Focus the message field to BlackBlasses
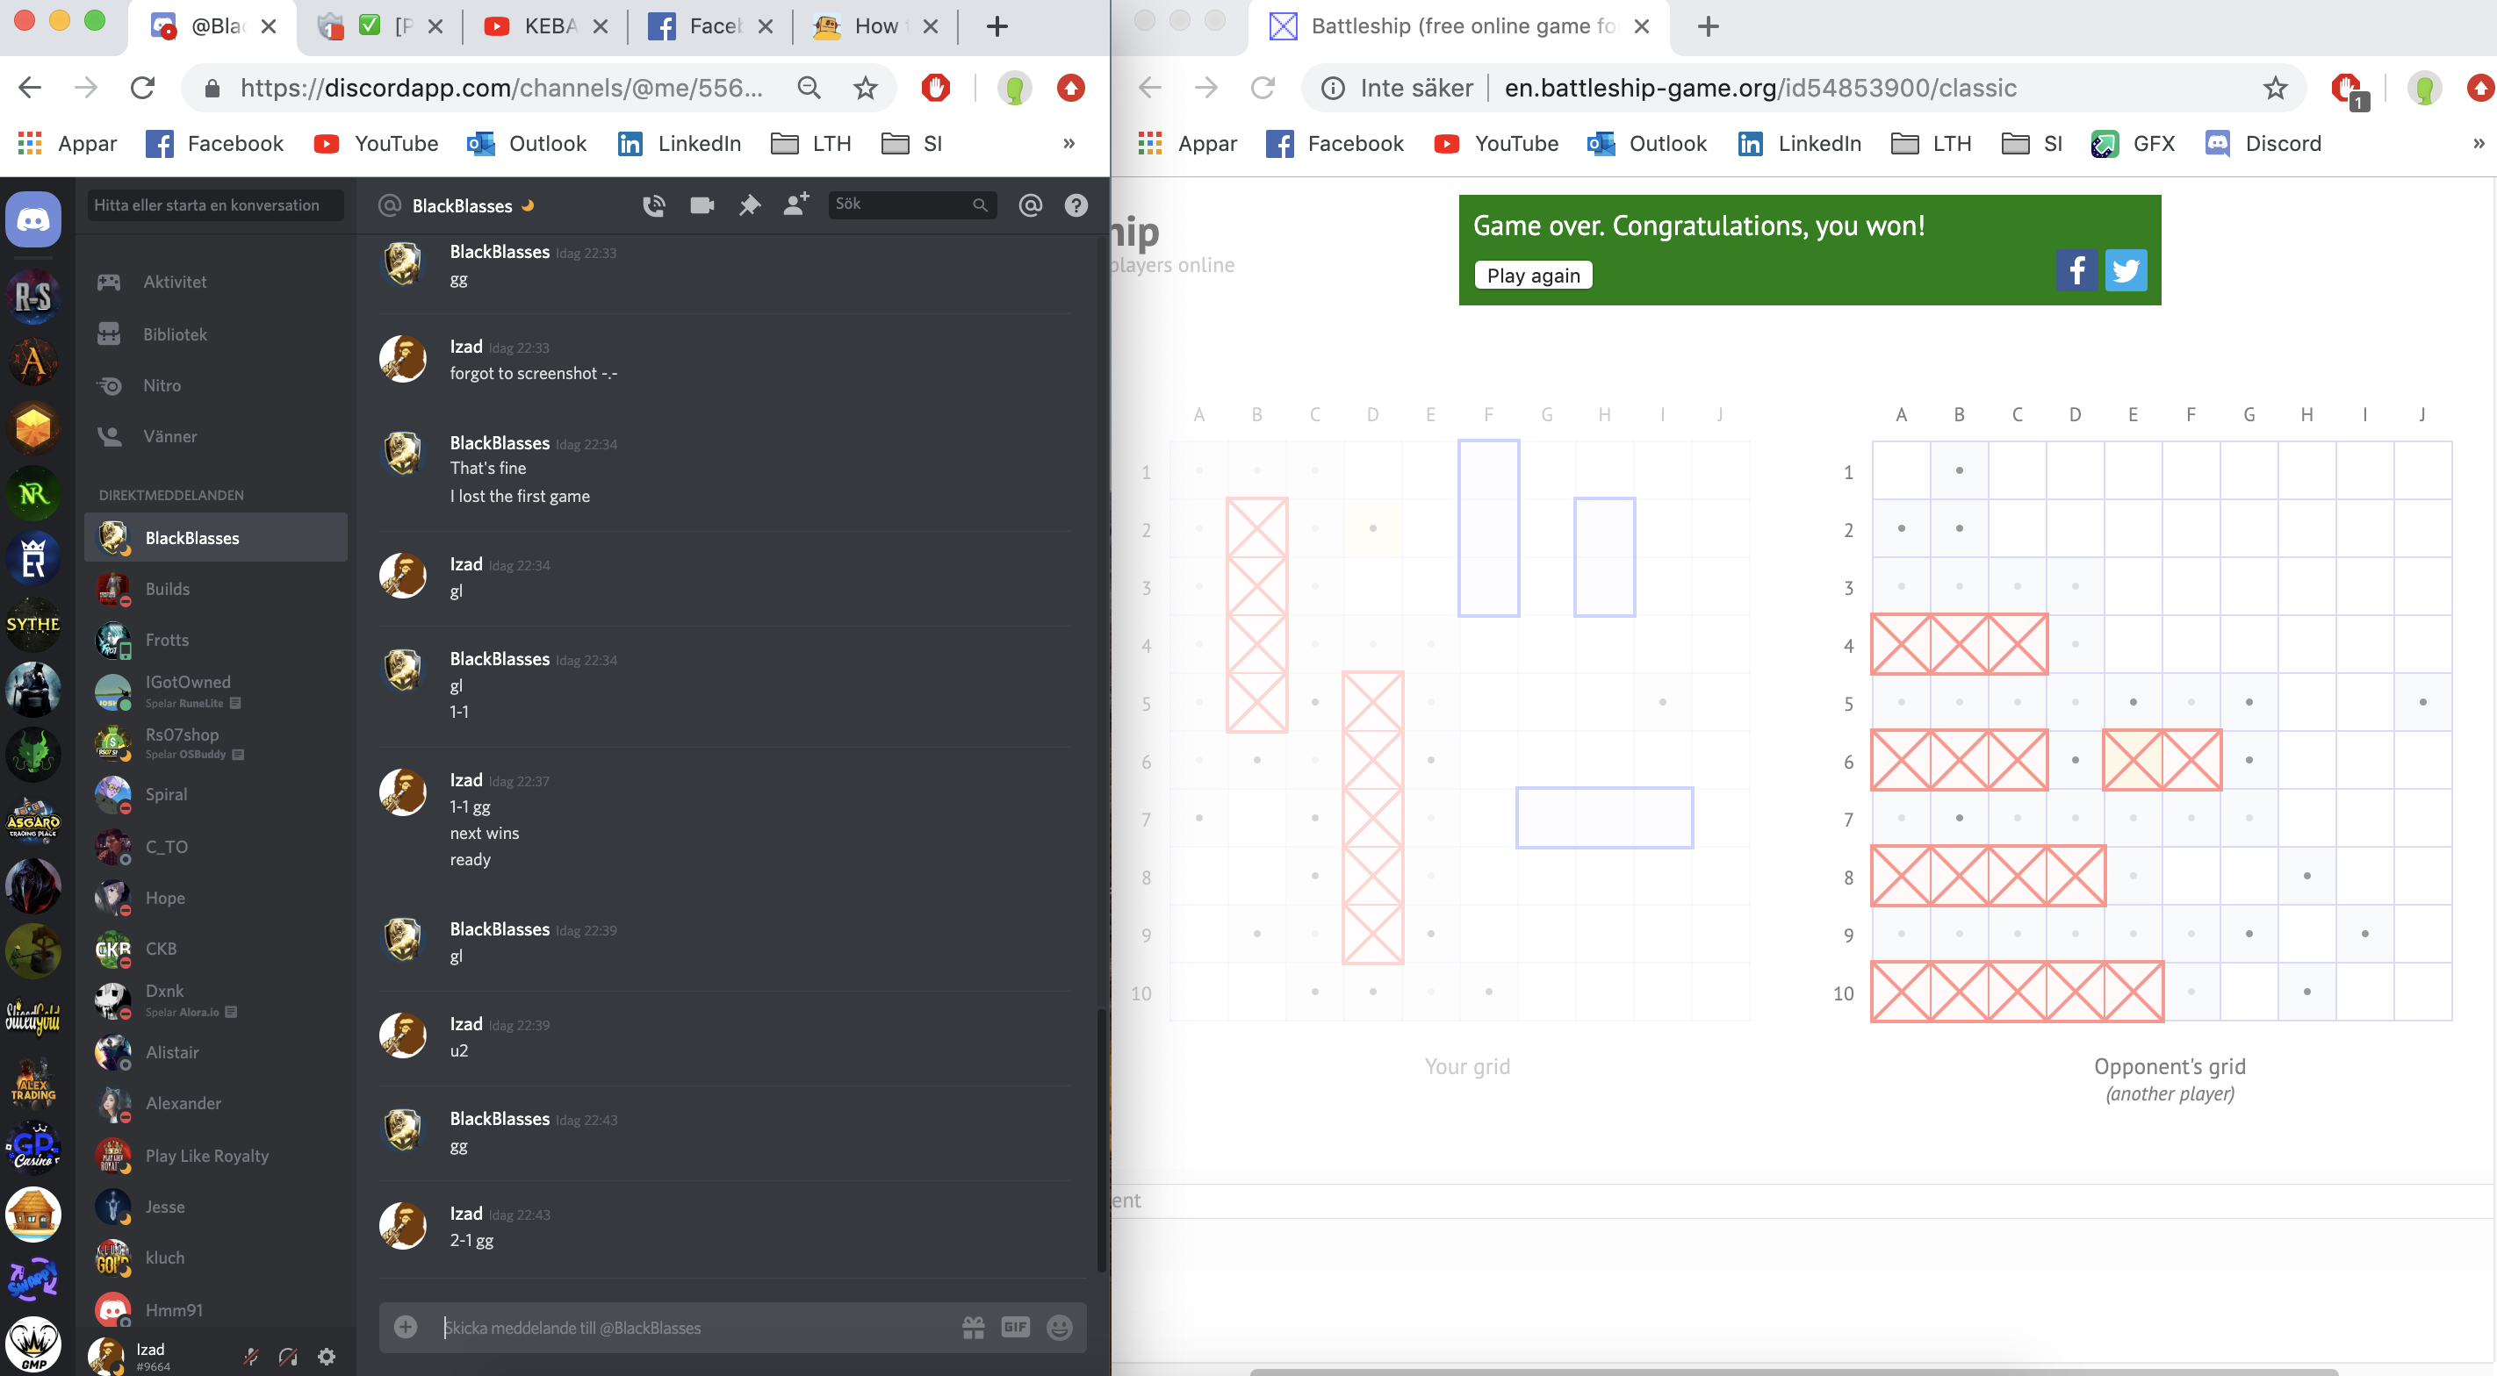This screenshot has width=2497, height=1376. point(679,1327)
